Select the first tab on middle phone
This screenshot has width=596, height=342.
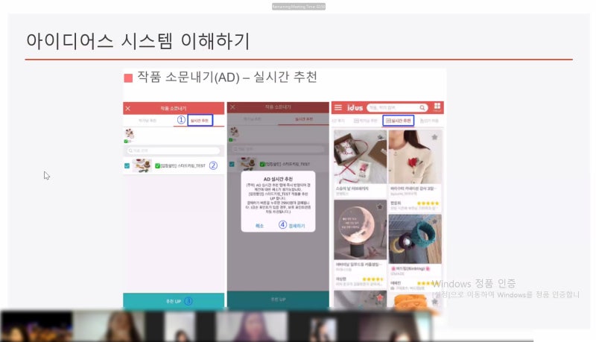click(252, 119)
